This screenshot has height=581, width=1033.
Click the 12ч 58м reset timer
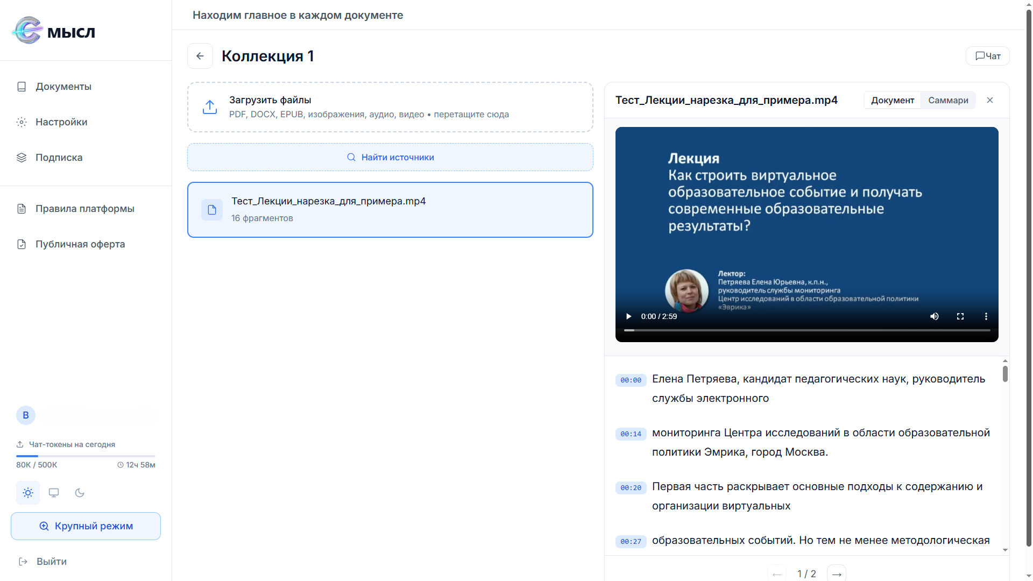point(137,465)
